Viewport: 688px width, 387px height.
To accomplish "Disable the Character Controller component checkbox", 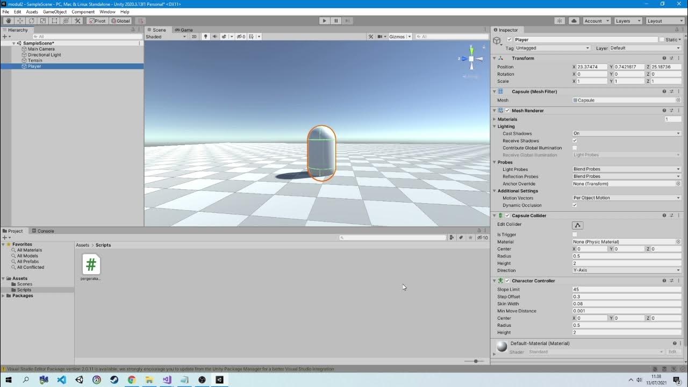I will tap(507, 281).
